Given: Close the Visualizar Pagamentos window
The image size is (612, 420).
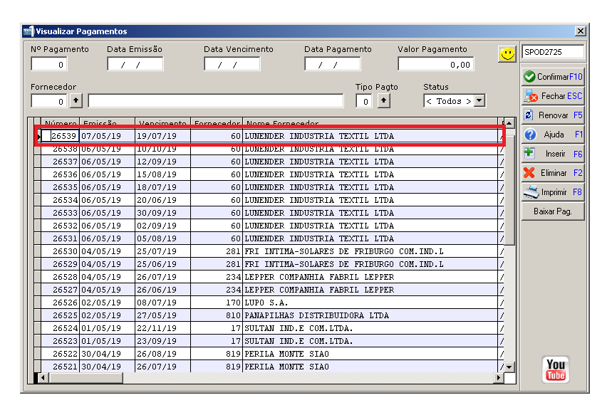Looking at the screenshot, I should tap(581, 31).
